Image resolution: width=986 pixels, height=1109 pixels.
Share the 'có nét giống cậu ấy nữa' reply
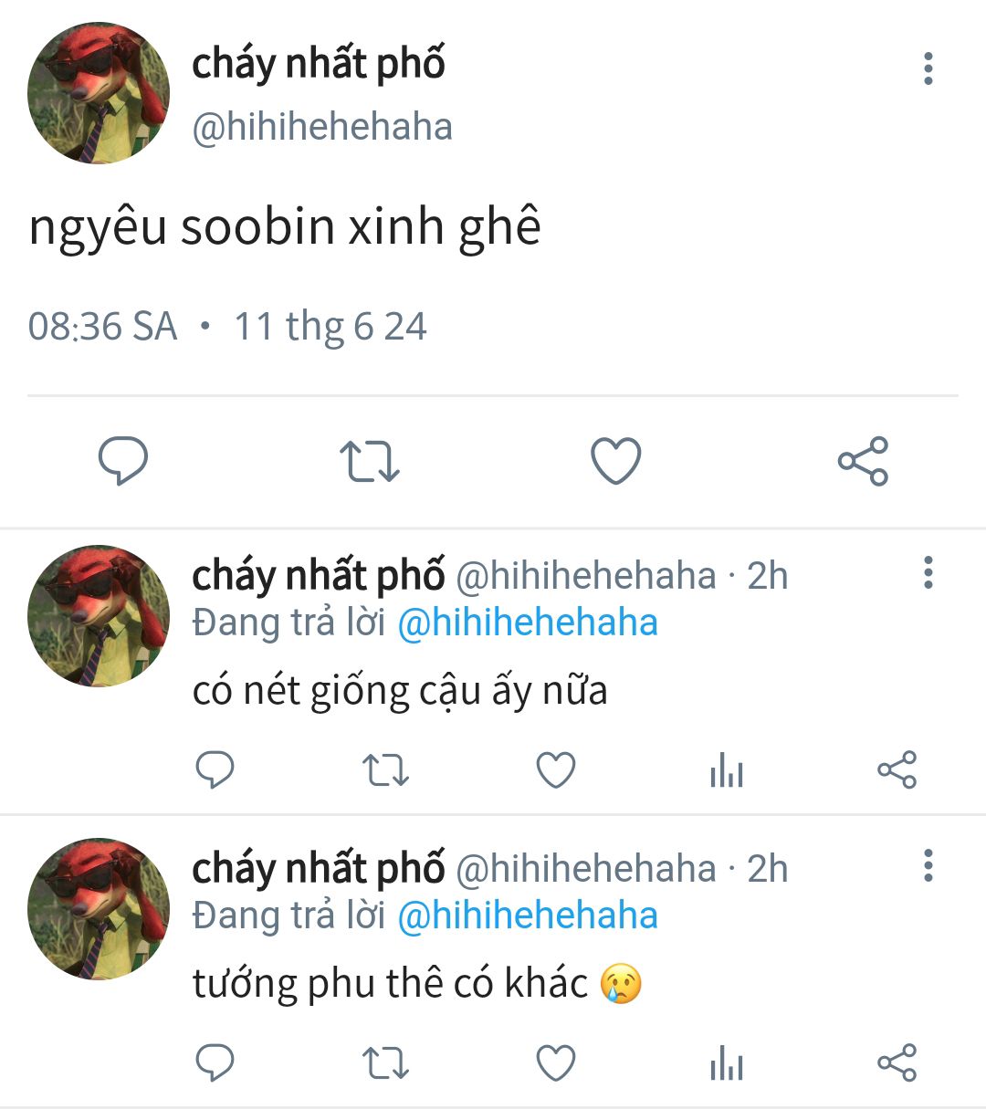coord(897,770)
